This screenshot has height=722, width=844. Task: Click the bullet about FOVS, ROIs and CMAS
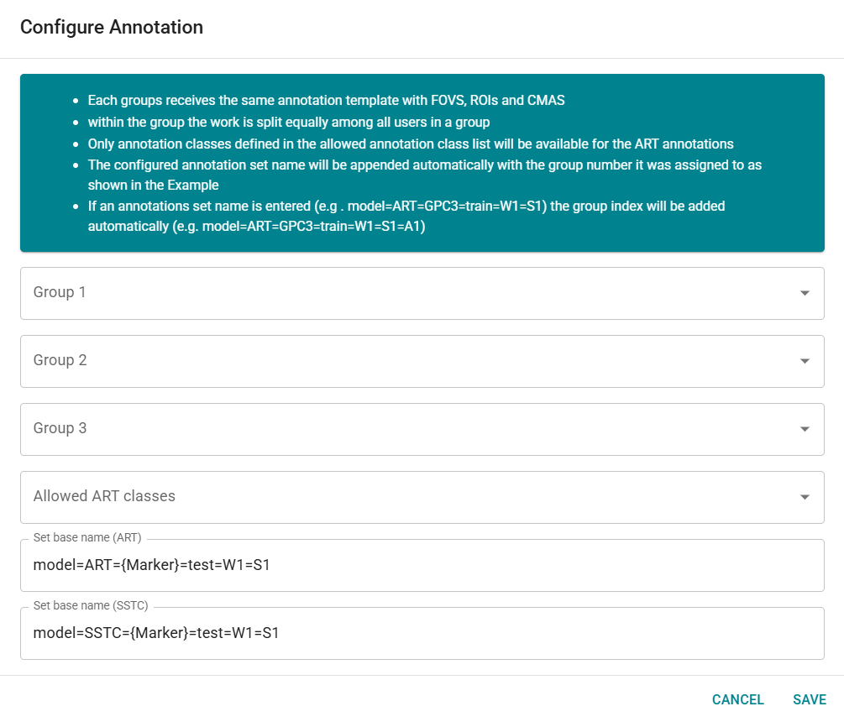coord(326,101)
